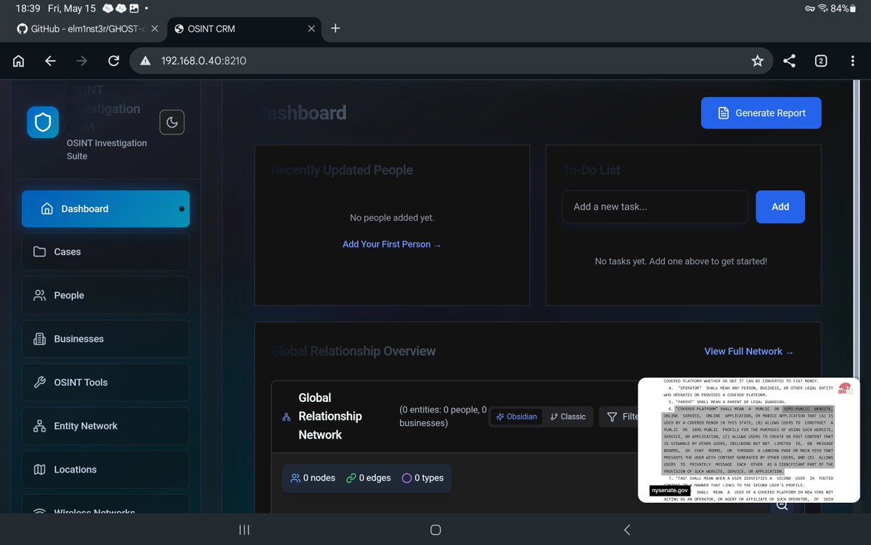Reload the page with the refresh icon
The image size is (871, 545).
click(x=113, y=61)
